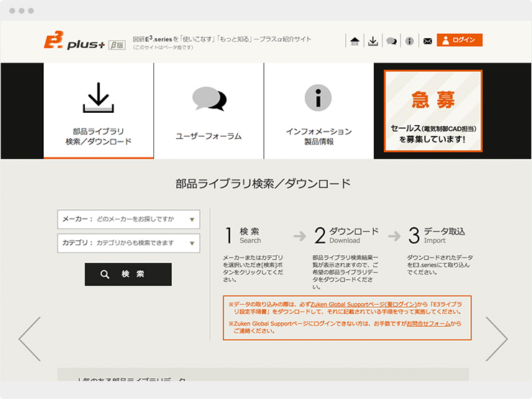The height and width of the screenshot is (399, 532).
Task: Click the large circular information icon
Action: 318,97
